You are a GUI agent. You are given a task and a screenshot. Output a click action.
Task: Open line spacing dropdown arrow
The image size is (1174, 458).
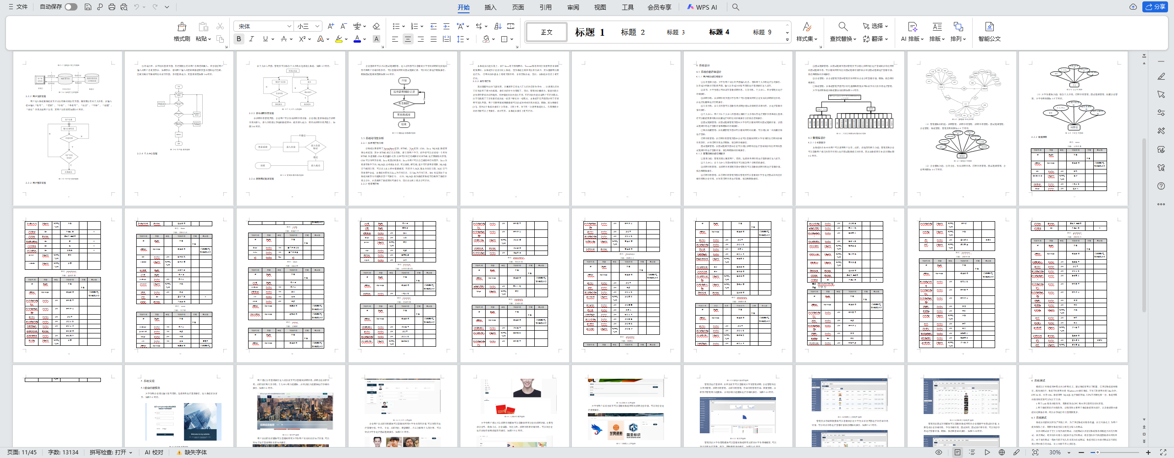(x=468, y=39)
